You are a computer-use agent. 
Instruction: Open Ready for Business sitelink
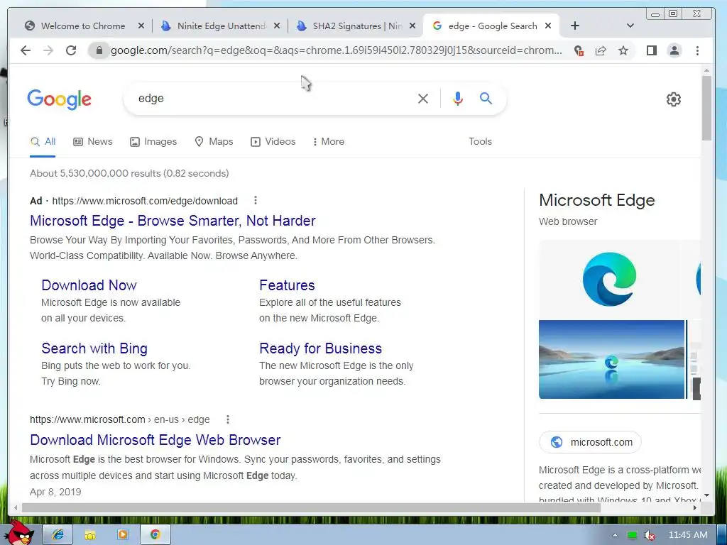click(320, 348)
